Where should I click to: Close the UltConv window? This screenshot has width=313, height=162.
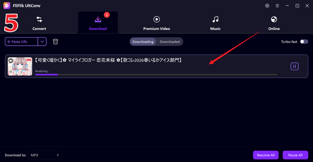click(307, 6)
